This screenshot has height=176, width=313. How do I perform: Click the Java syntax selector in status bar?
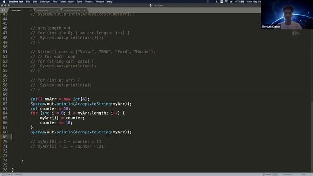(x=303, y=174)
